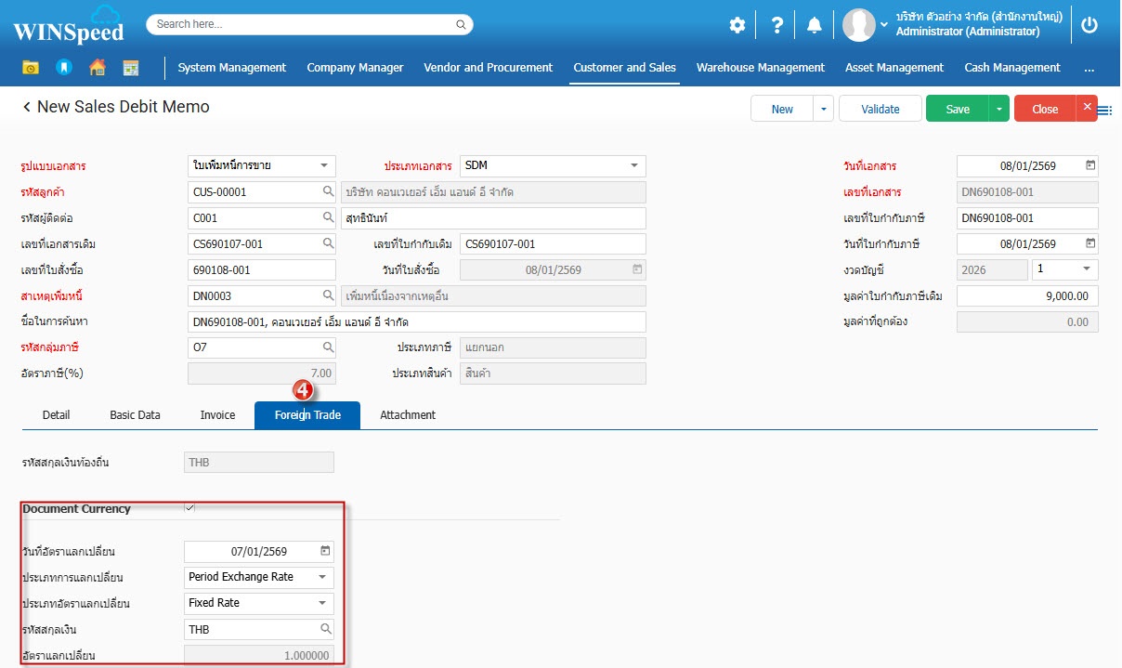Open the notifications bell

click(815, 25)
